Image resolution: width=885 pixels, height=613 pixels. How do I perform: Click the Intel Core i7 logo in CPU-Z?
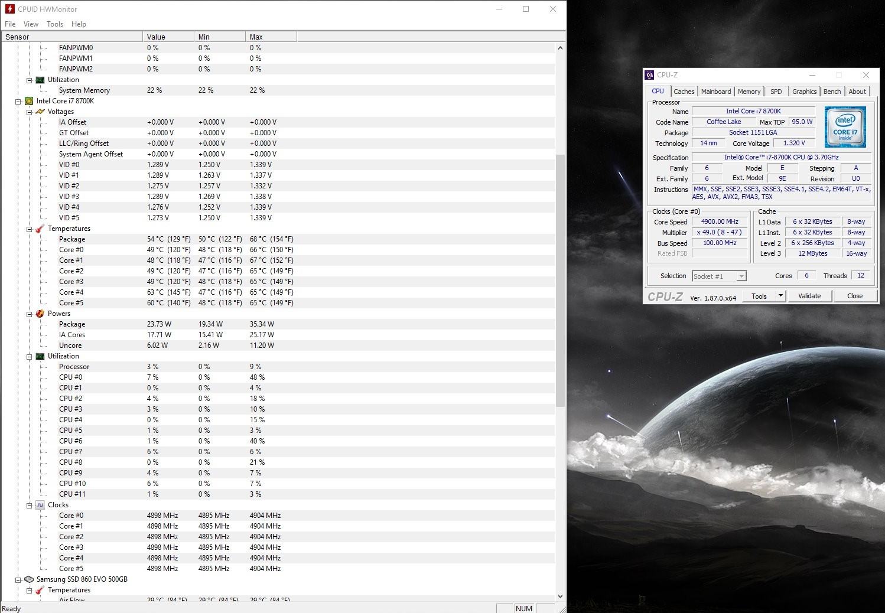(845, 127)
